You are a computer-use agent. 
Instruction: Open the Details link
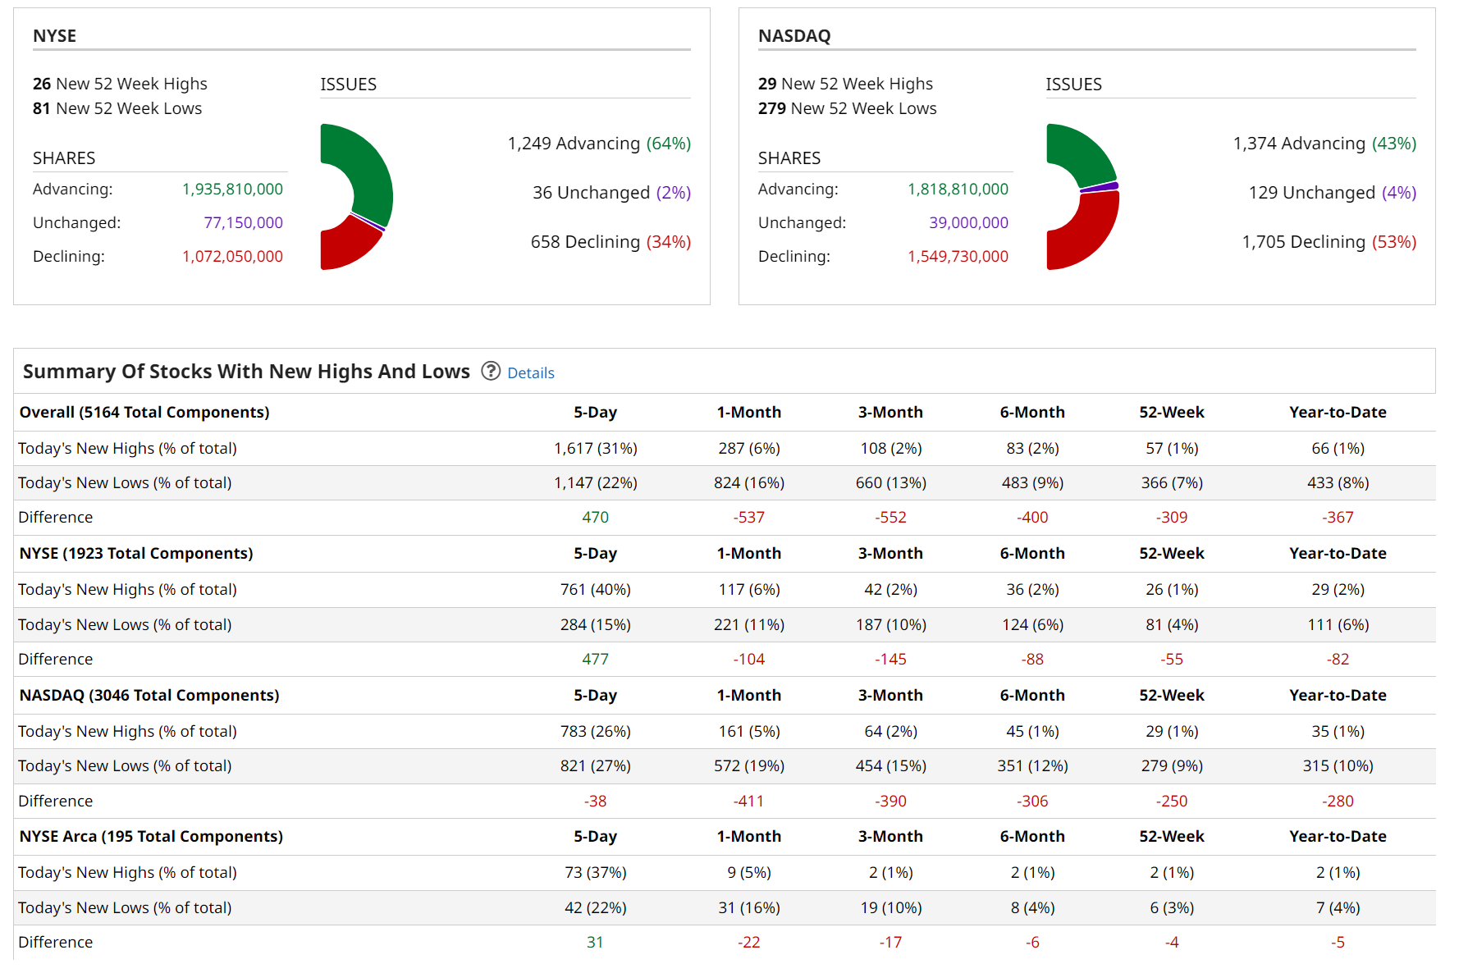pos(531,373)
